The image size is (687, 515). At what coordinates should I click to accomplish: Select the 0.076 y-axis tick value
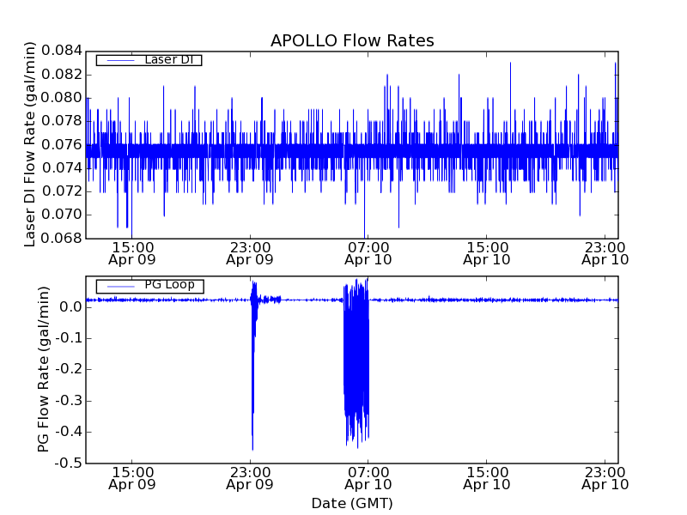click(62, 144)
